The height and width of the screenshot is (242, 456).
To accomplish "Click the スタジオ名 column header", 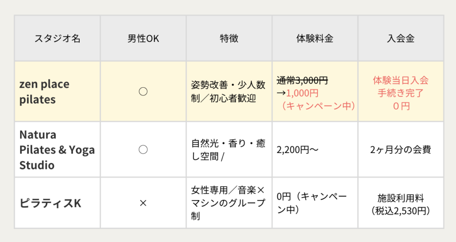I will click(x=57, y=38).
